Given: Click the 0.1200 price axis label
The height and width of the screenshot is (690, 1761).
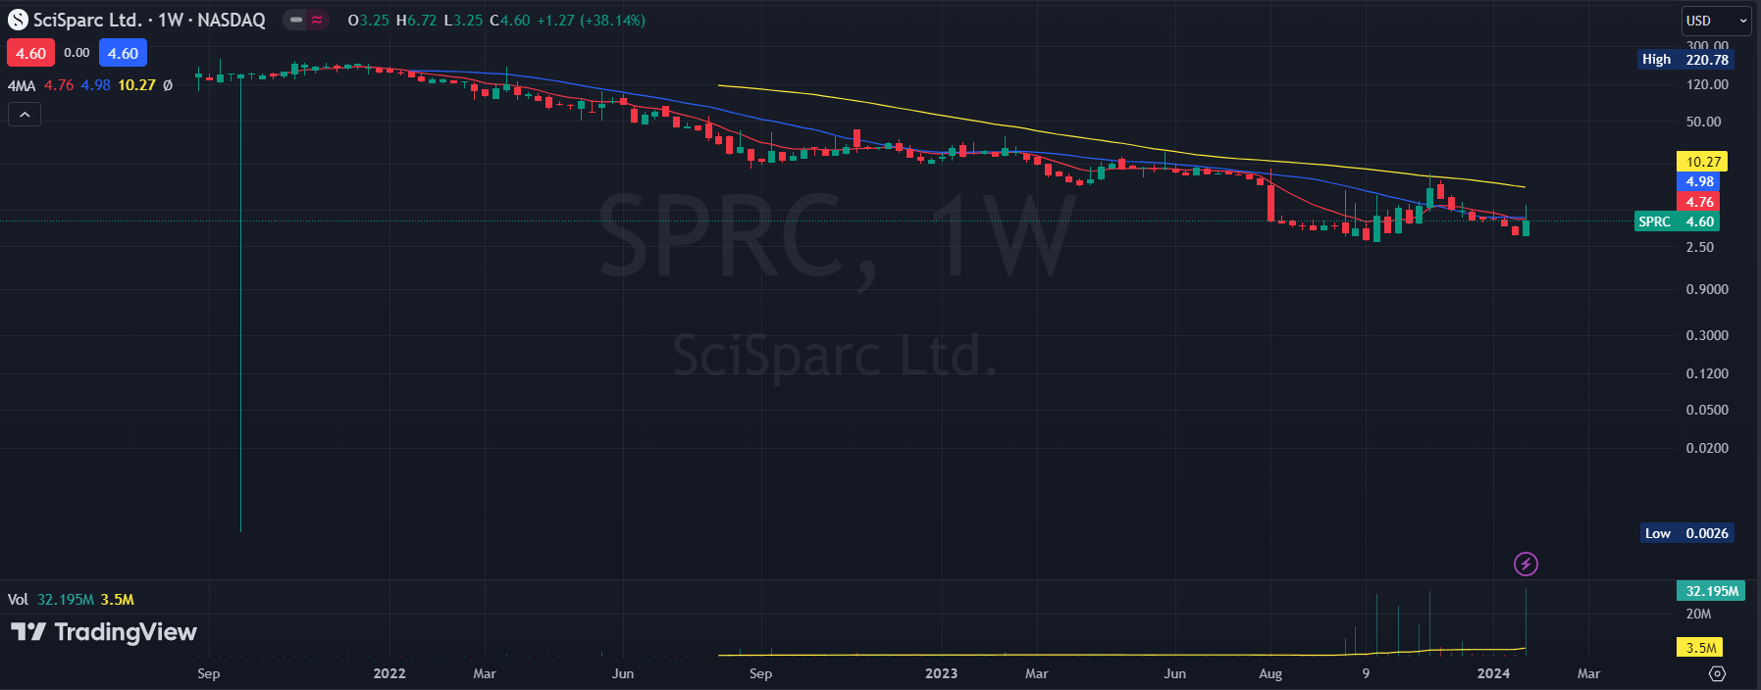Looking at the screenshot, I should tap(1707, 373).
